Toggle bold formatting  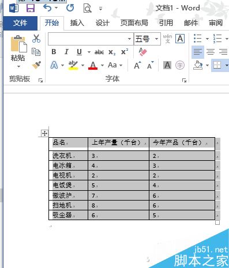coord(54,52)
